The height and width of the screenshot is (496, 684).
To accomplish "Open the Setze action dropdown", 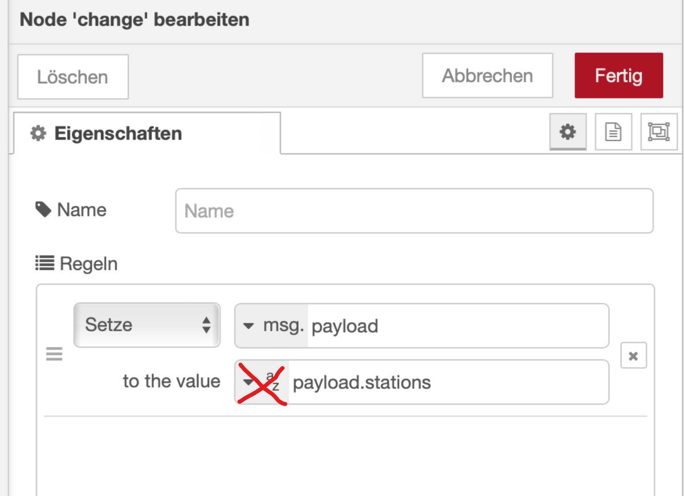I will pos(146,325).
